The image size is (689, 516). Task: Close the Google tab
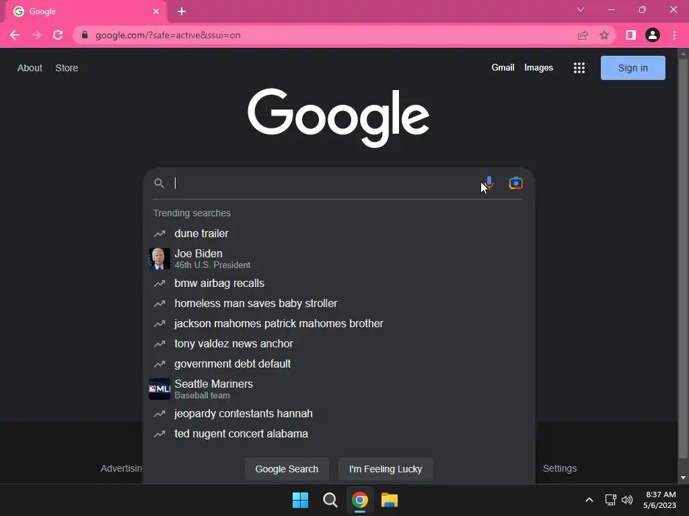(156, 11)
